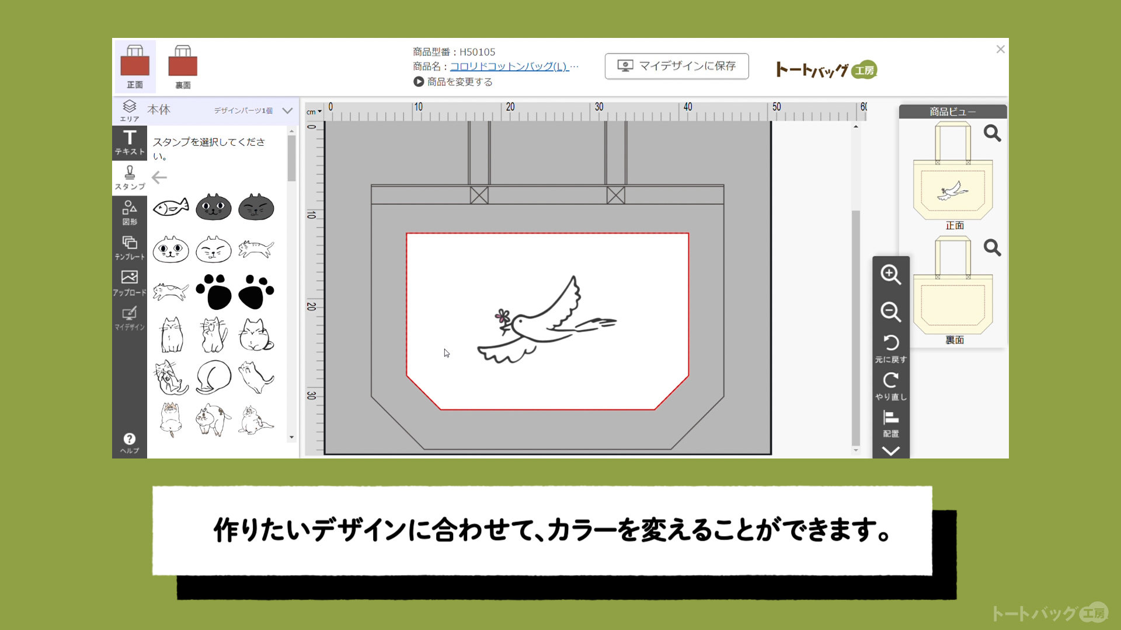Magnify the 裏面 product view

pyautogui.click(x=992, y=248)
